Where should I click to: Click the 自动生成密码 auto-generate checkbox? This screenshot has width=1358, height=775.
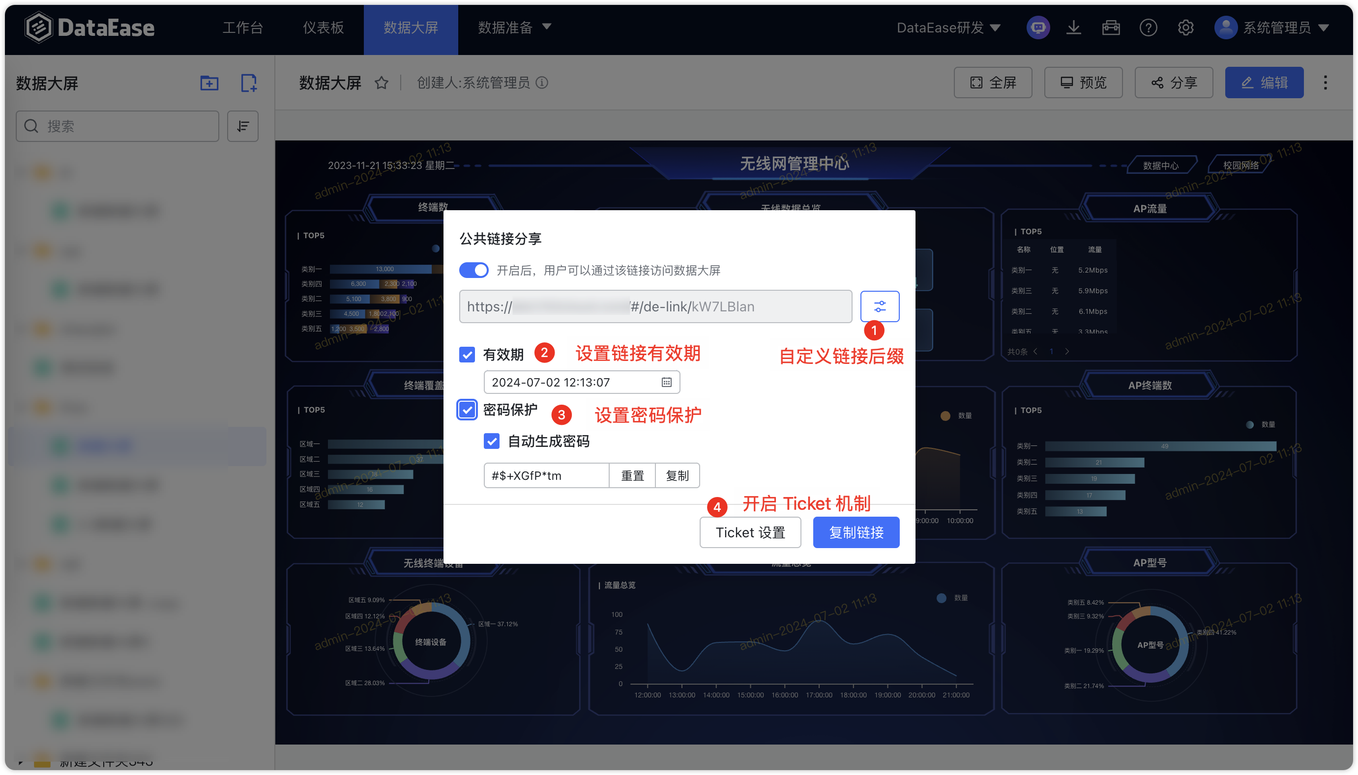(x=491, y=442)
